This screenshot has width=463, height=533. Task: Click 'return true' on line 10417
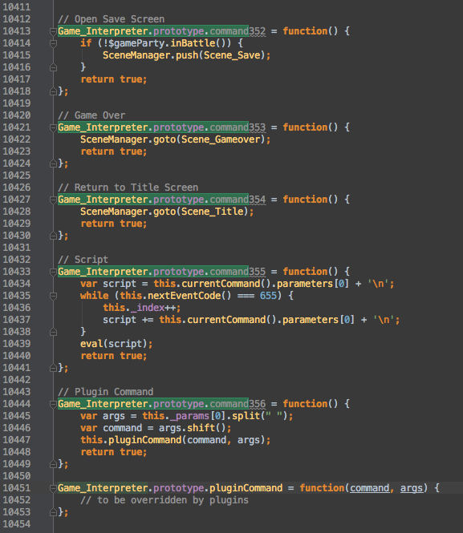click(x=114, y=79)
